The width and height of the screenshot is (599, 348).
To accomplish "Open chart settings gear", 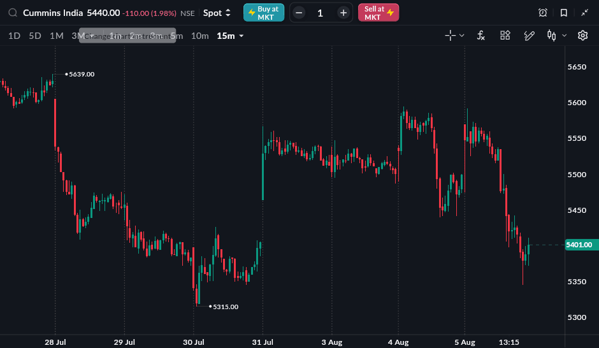I will (582, 36).
